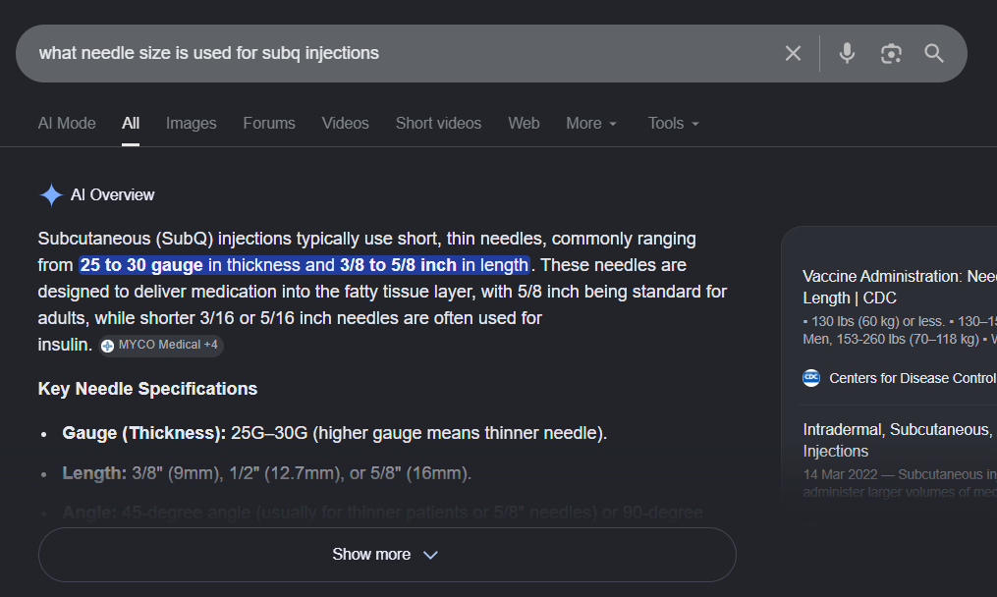997x597 pixels.
Task: Open the Forums tab
Action: [x=269, y=124]
